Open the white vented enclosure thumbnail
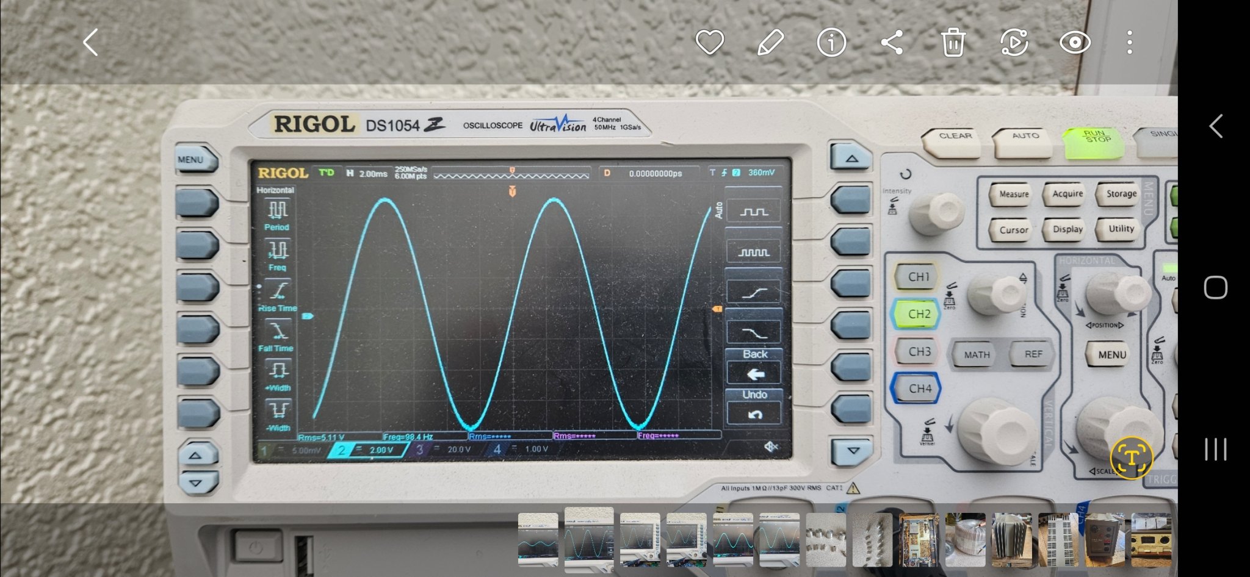Screen dimensions: 1250x577 1058,540
